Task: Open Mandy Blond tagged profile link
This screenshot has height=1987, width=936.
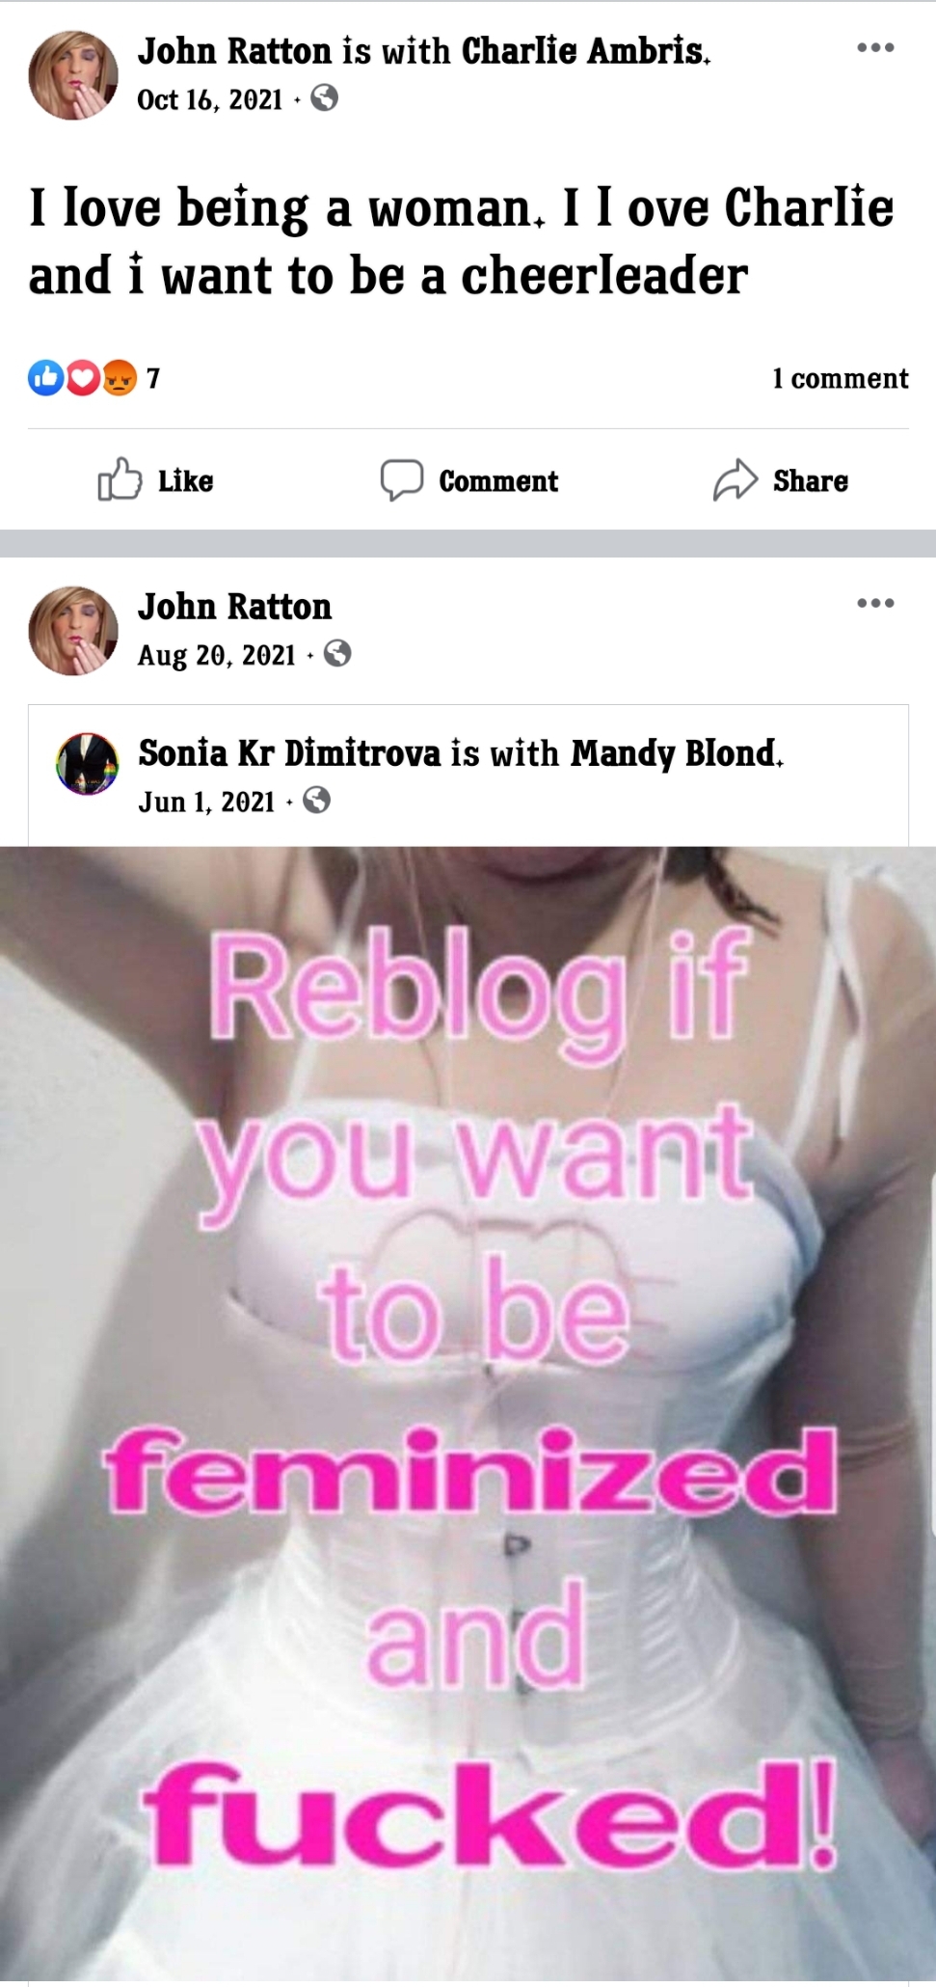Action: (x=677, y=753)
